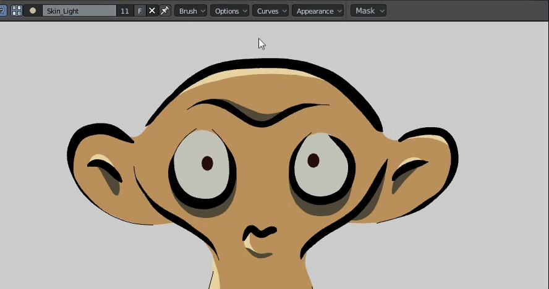Unlink the material with the X button
The image size is (549, 289).
click(x=152, y=11)
